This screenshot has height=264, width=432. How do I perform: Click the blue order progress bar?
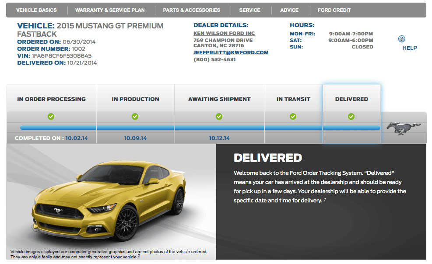[200, 128]
